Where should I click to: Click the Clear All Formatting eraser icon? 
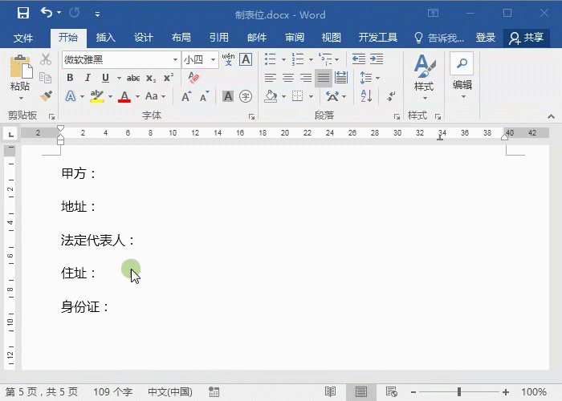tap(193, 78)
